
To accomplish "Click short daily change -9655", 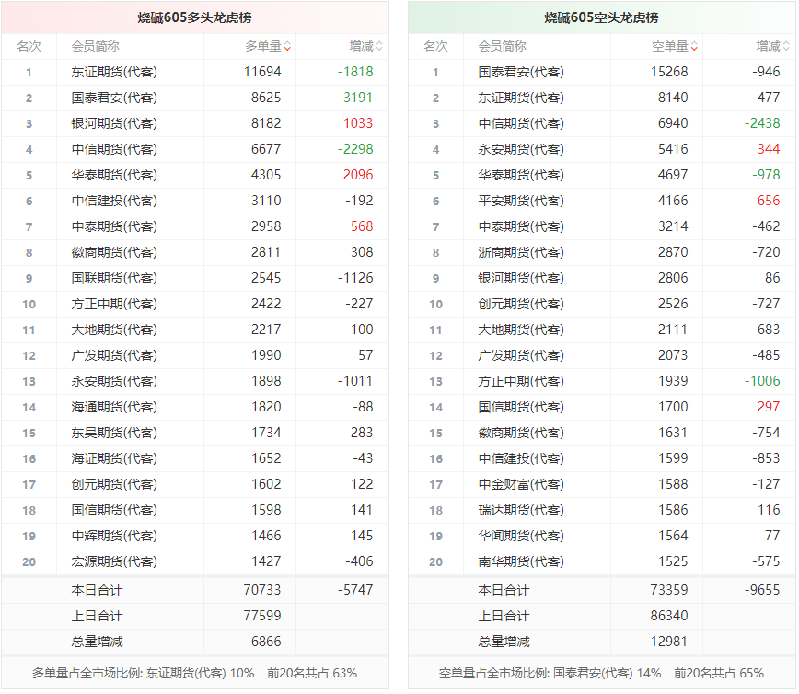I will click(762, 590).
